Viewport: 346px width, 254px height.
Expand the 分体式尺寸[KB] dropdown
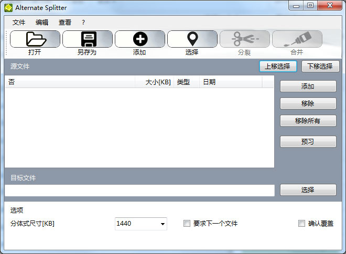coord(163,224)
